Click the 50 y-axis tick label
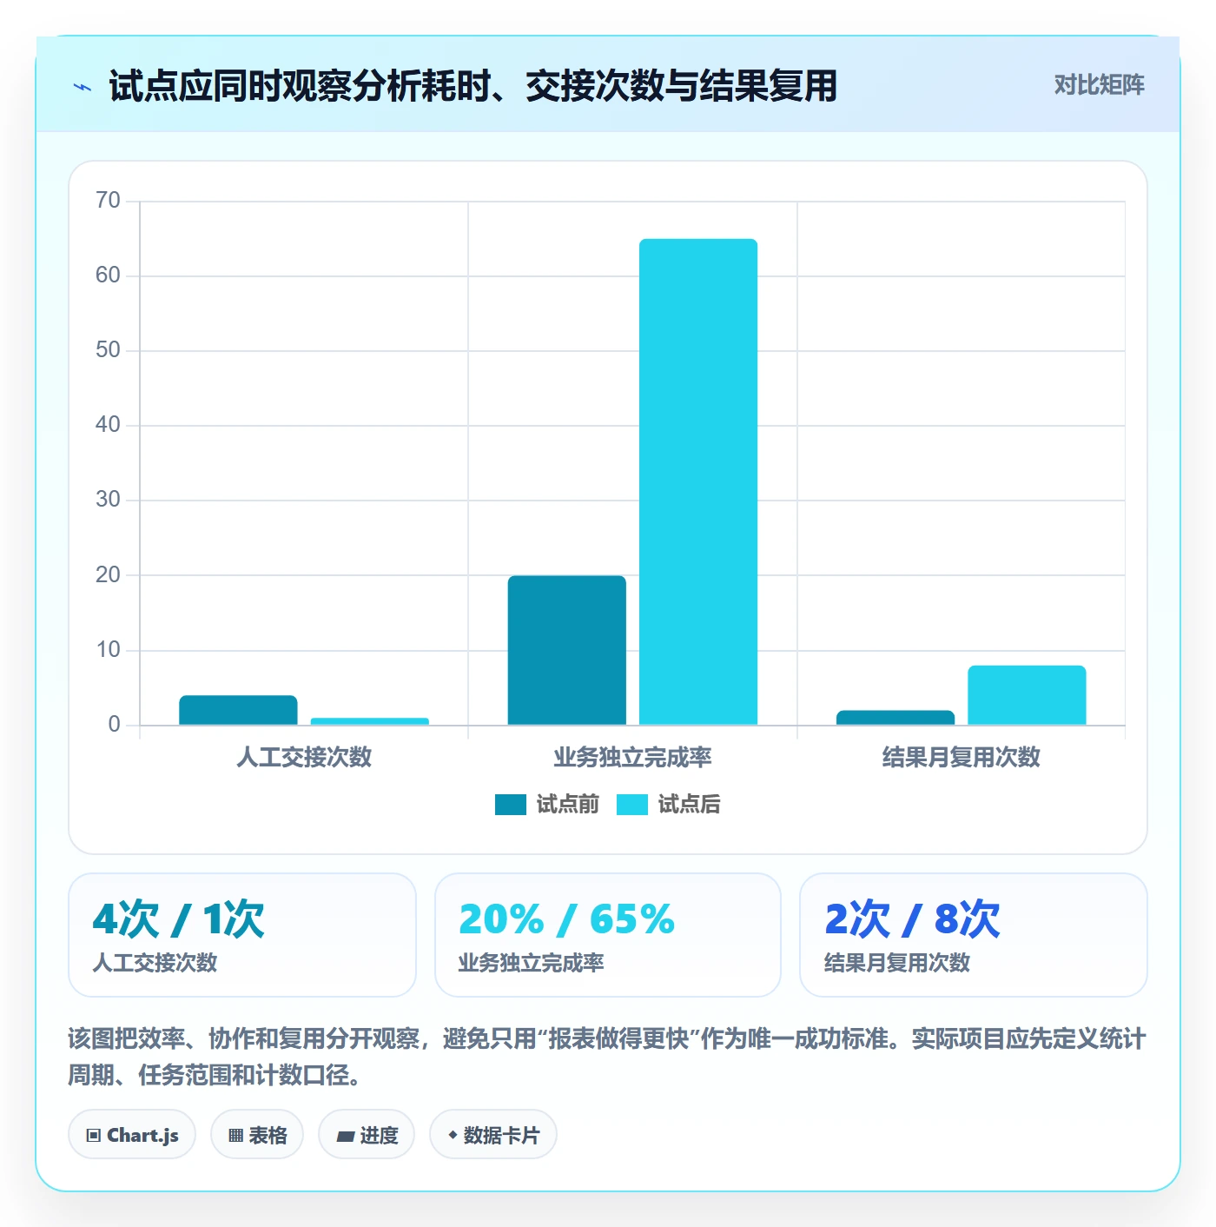The image size is (1216, 1227). [x=108, y=350]
